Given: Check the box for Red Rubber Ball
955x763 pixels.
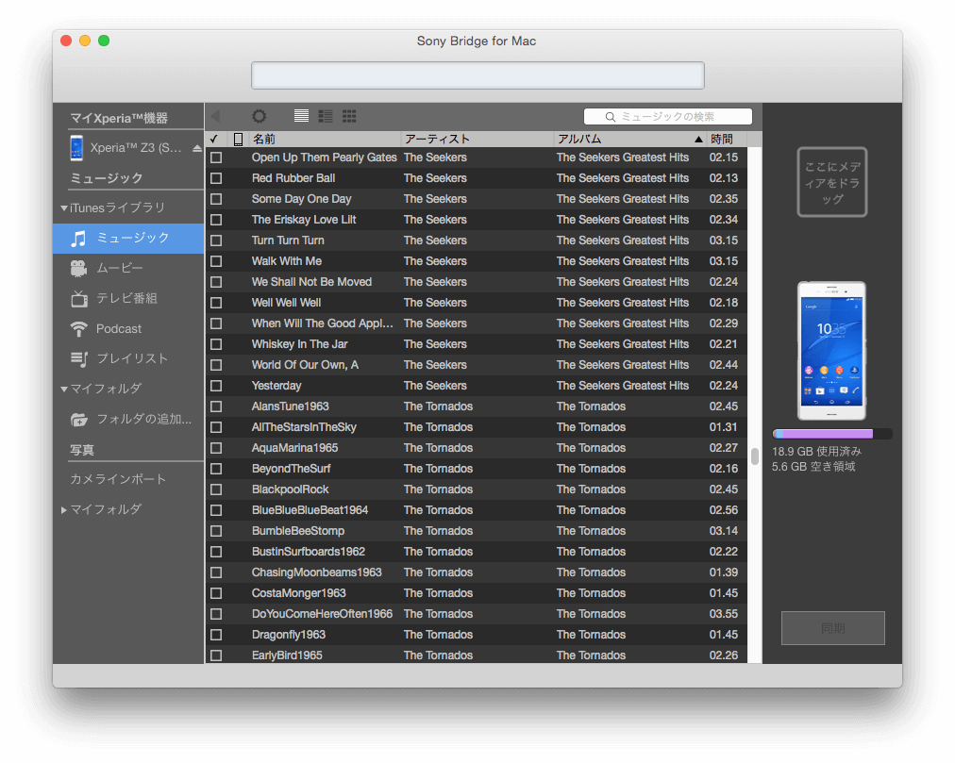Looking at the screenshot, I should click(216, 178).
